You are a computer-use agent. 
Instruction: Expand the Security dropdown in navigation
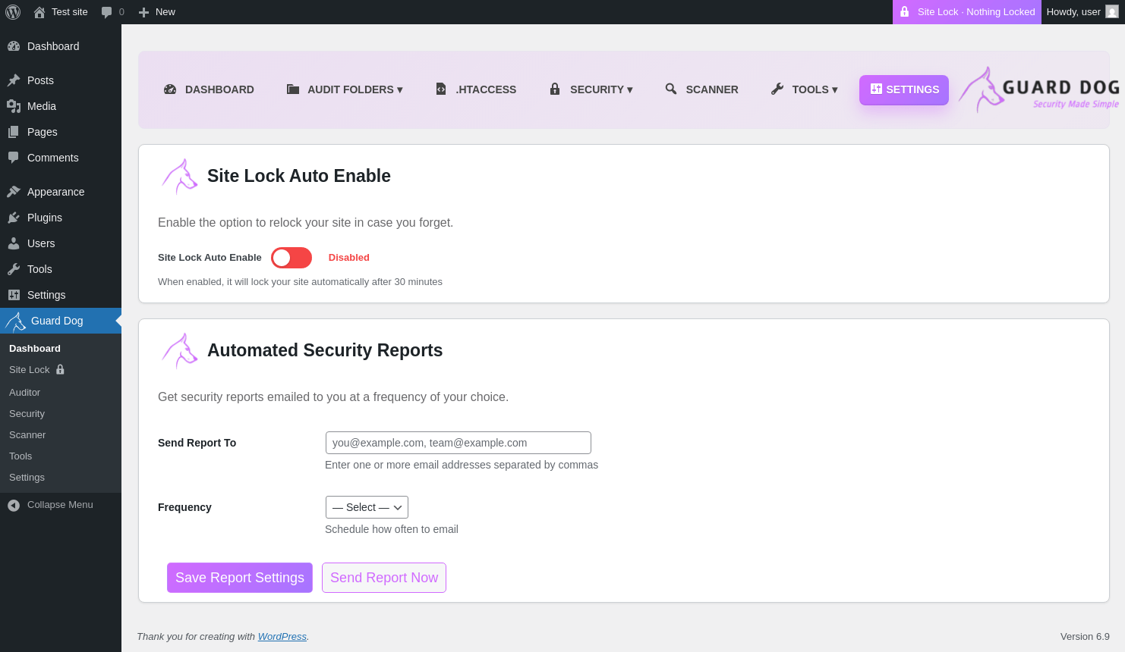pos(591,89)
